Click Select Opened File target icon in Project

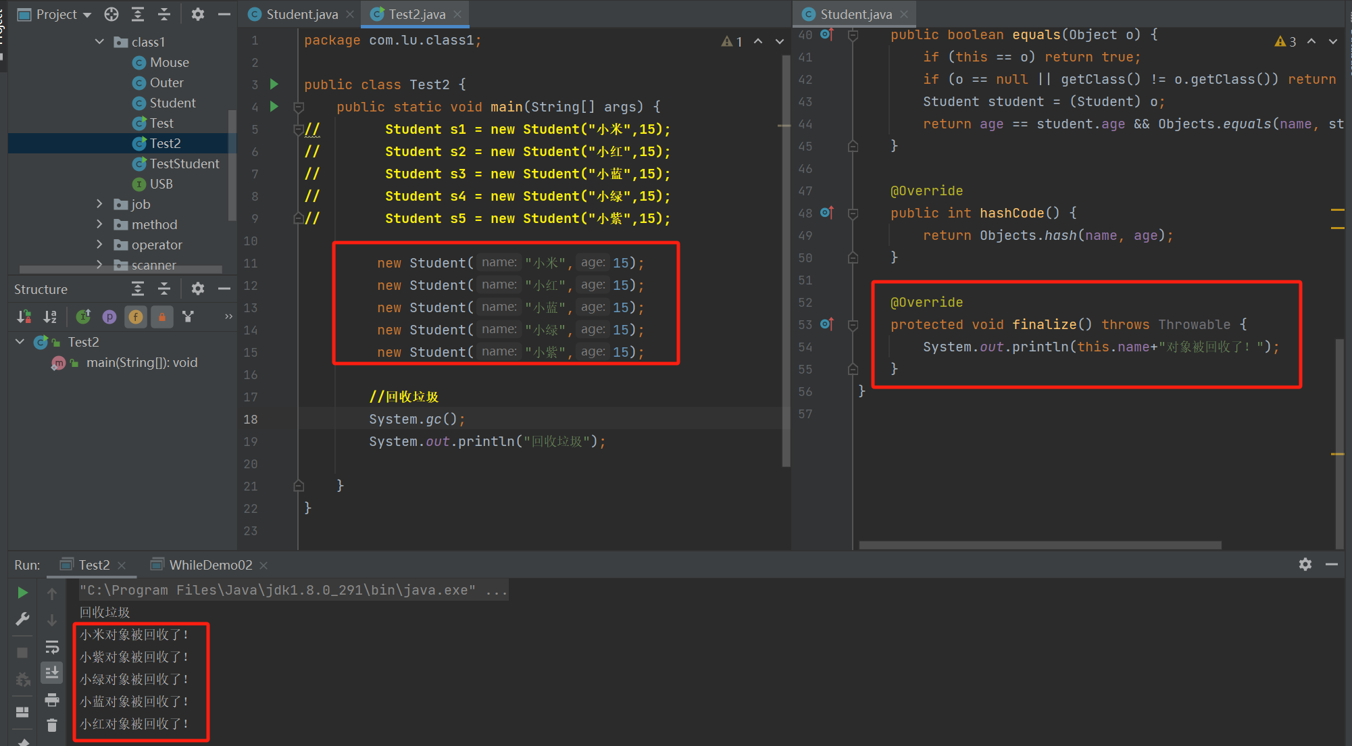point(111,14)
